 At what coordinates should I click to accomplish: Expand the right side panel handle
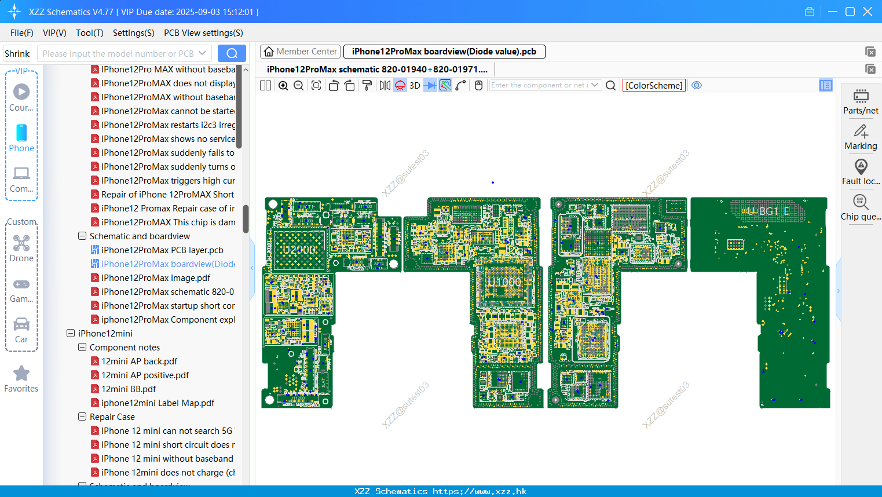(838, 291)
